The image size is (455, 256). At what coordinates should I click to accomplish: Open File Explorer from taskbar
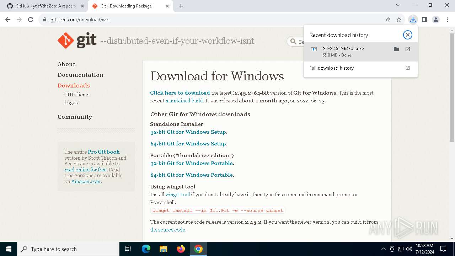pyautogui.click(x=163, y=249)
